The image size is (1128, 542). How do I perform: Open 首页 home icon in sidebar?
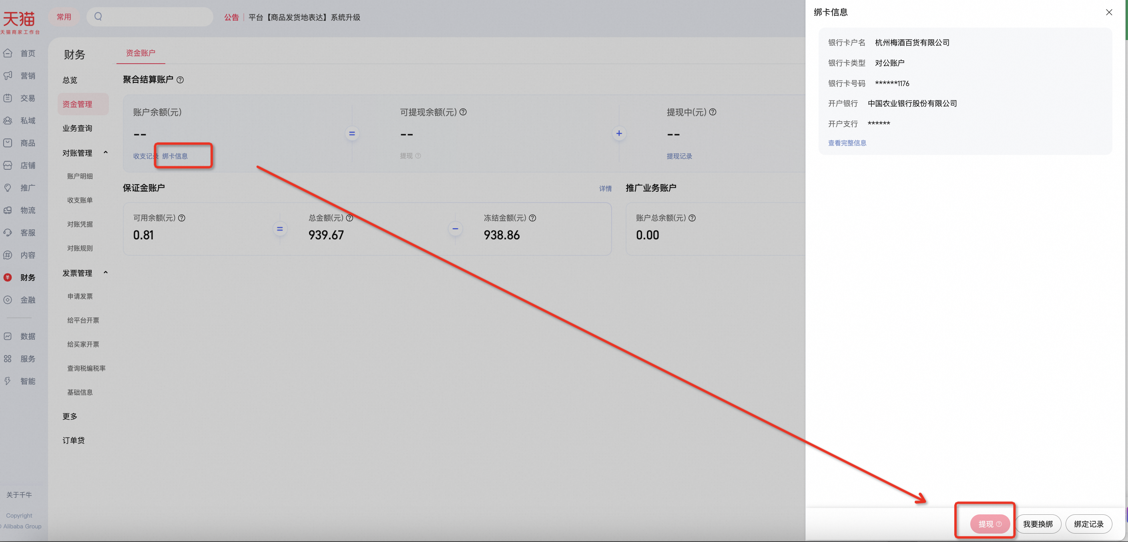click(8, 53)
